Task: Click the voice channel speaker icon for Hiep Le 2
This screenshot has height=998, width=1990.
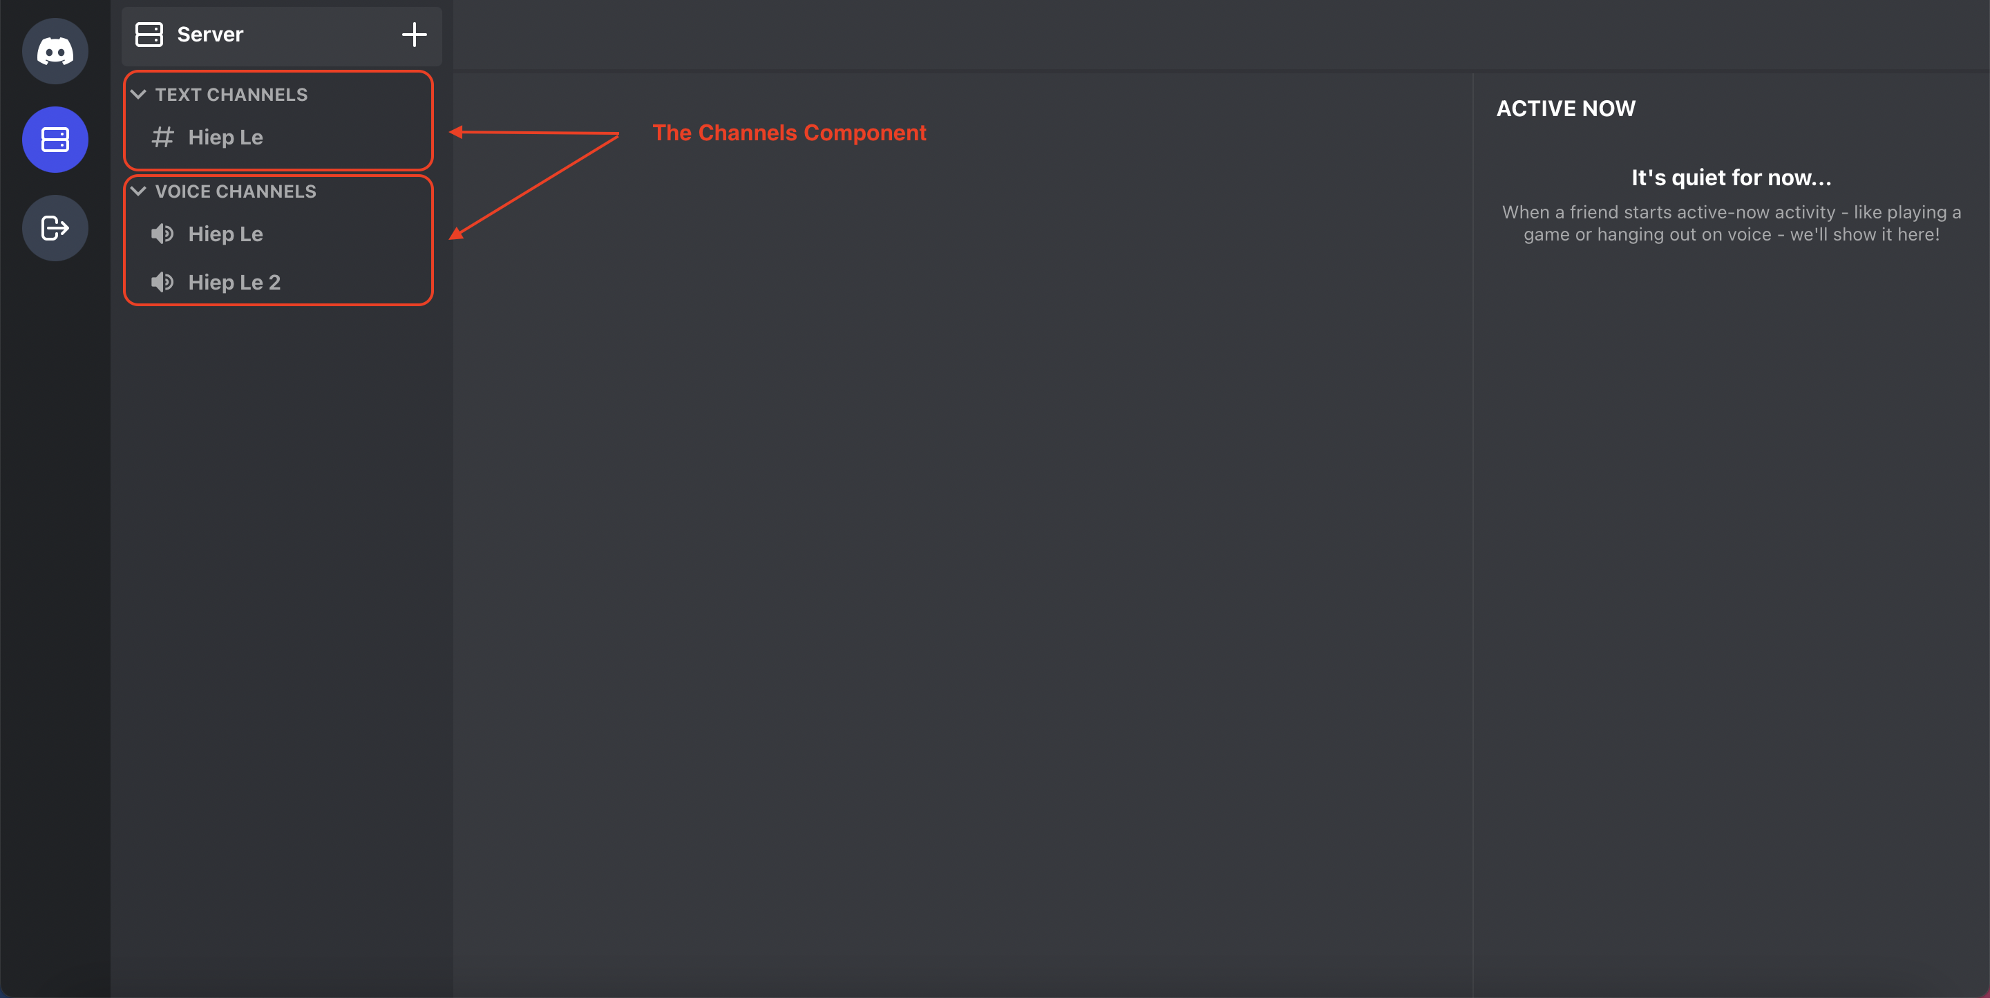Action: (162, 281)
